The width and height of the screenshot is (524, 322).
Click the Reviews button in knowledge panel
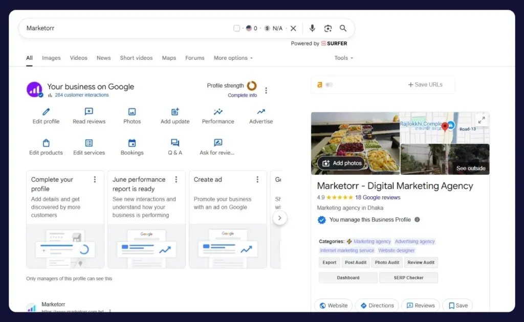(x=421, y=306)
